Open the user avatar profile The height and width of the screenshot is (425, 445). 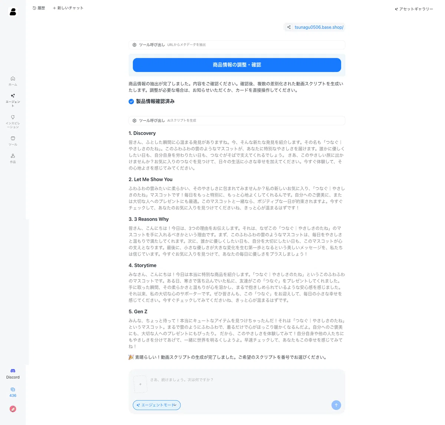(13, 409)
